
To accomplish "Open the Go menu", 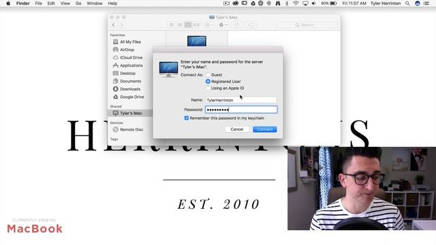I will [x=78, y=3].
